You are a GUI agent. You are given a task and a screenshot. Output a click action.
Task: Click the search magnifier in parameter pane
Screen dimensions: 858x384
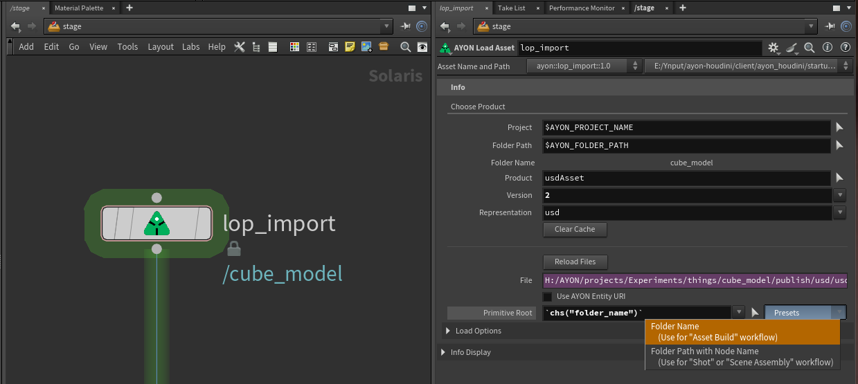click(x=809, y=48)
